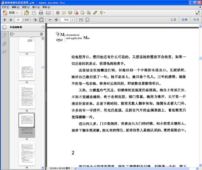Activate the Hand pan tool

[x=41, y=20]
